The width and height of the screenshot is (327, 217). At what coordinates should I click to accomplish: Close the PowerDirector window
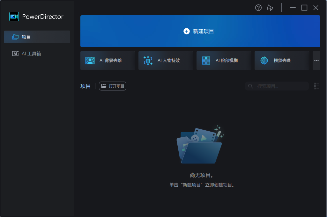click(316, 8)
